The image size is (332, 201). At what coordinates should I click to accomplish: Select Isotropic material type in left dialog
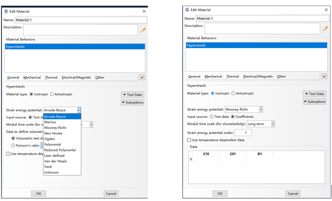(x=31, y=94)
